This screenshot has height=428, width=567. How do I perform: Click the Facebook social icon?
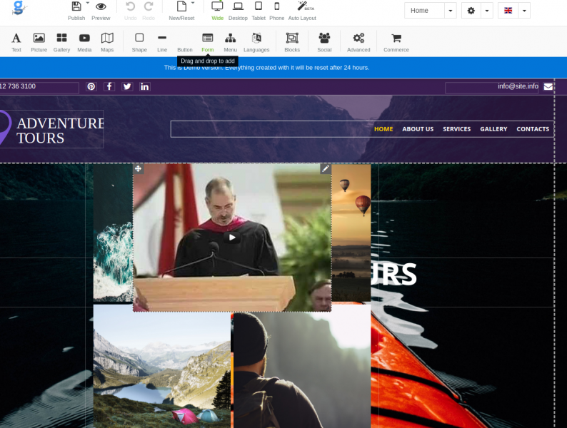pyautogui.click(x=109, y=87)
